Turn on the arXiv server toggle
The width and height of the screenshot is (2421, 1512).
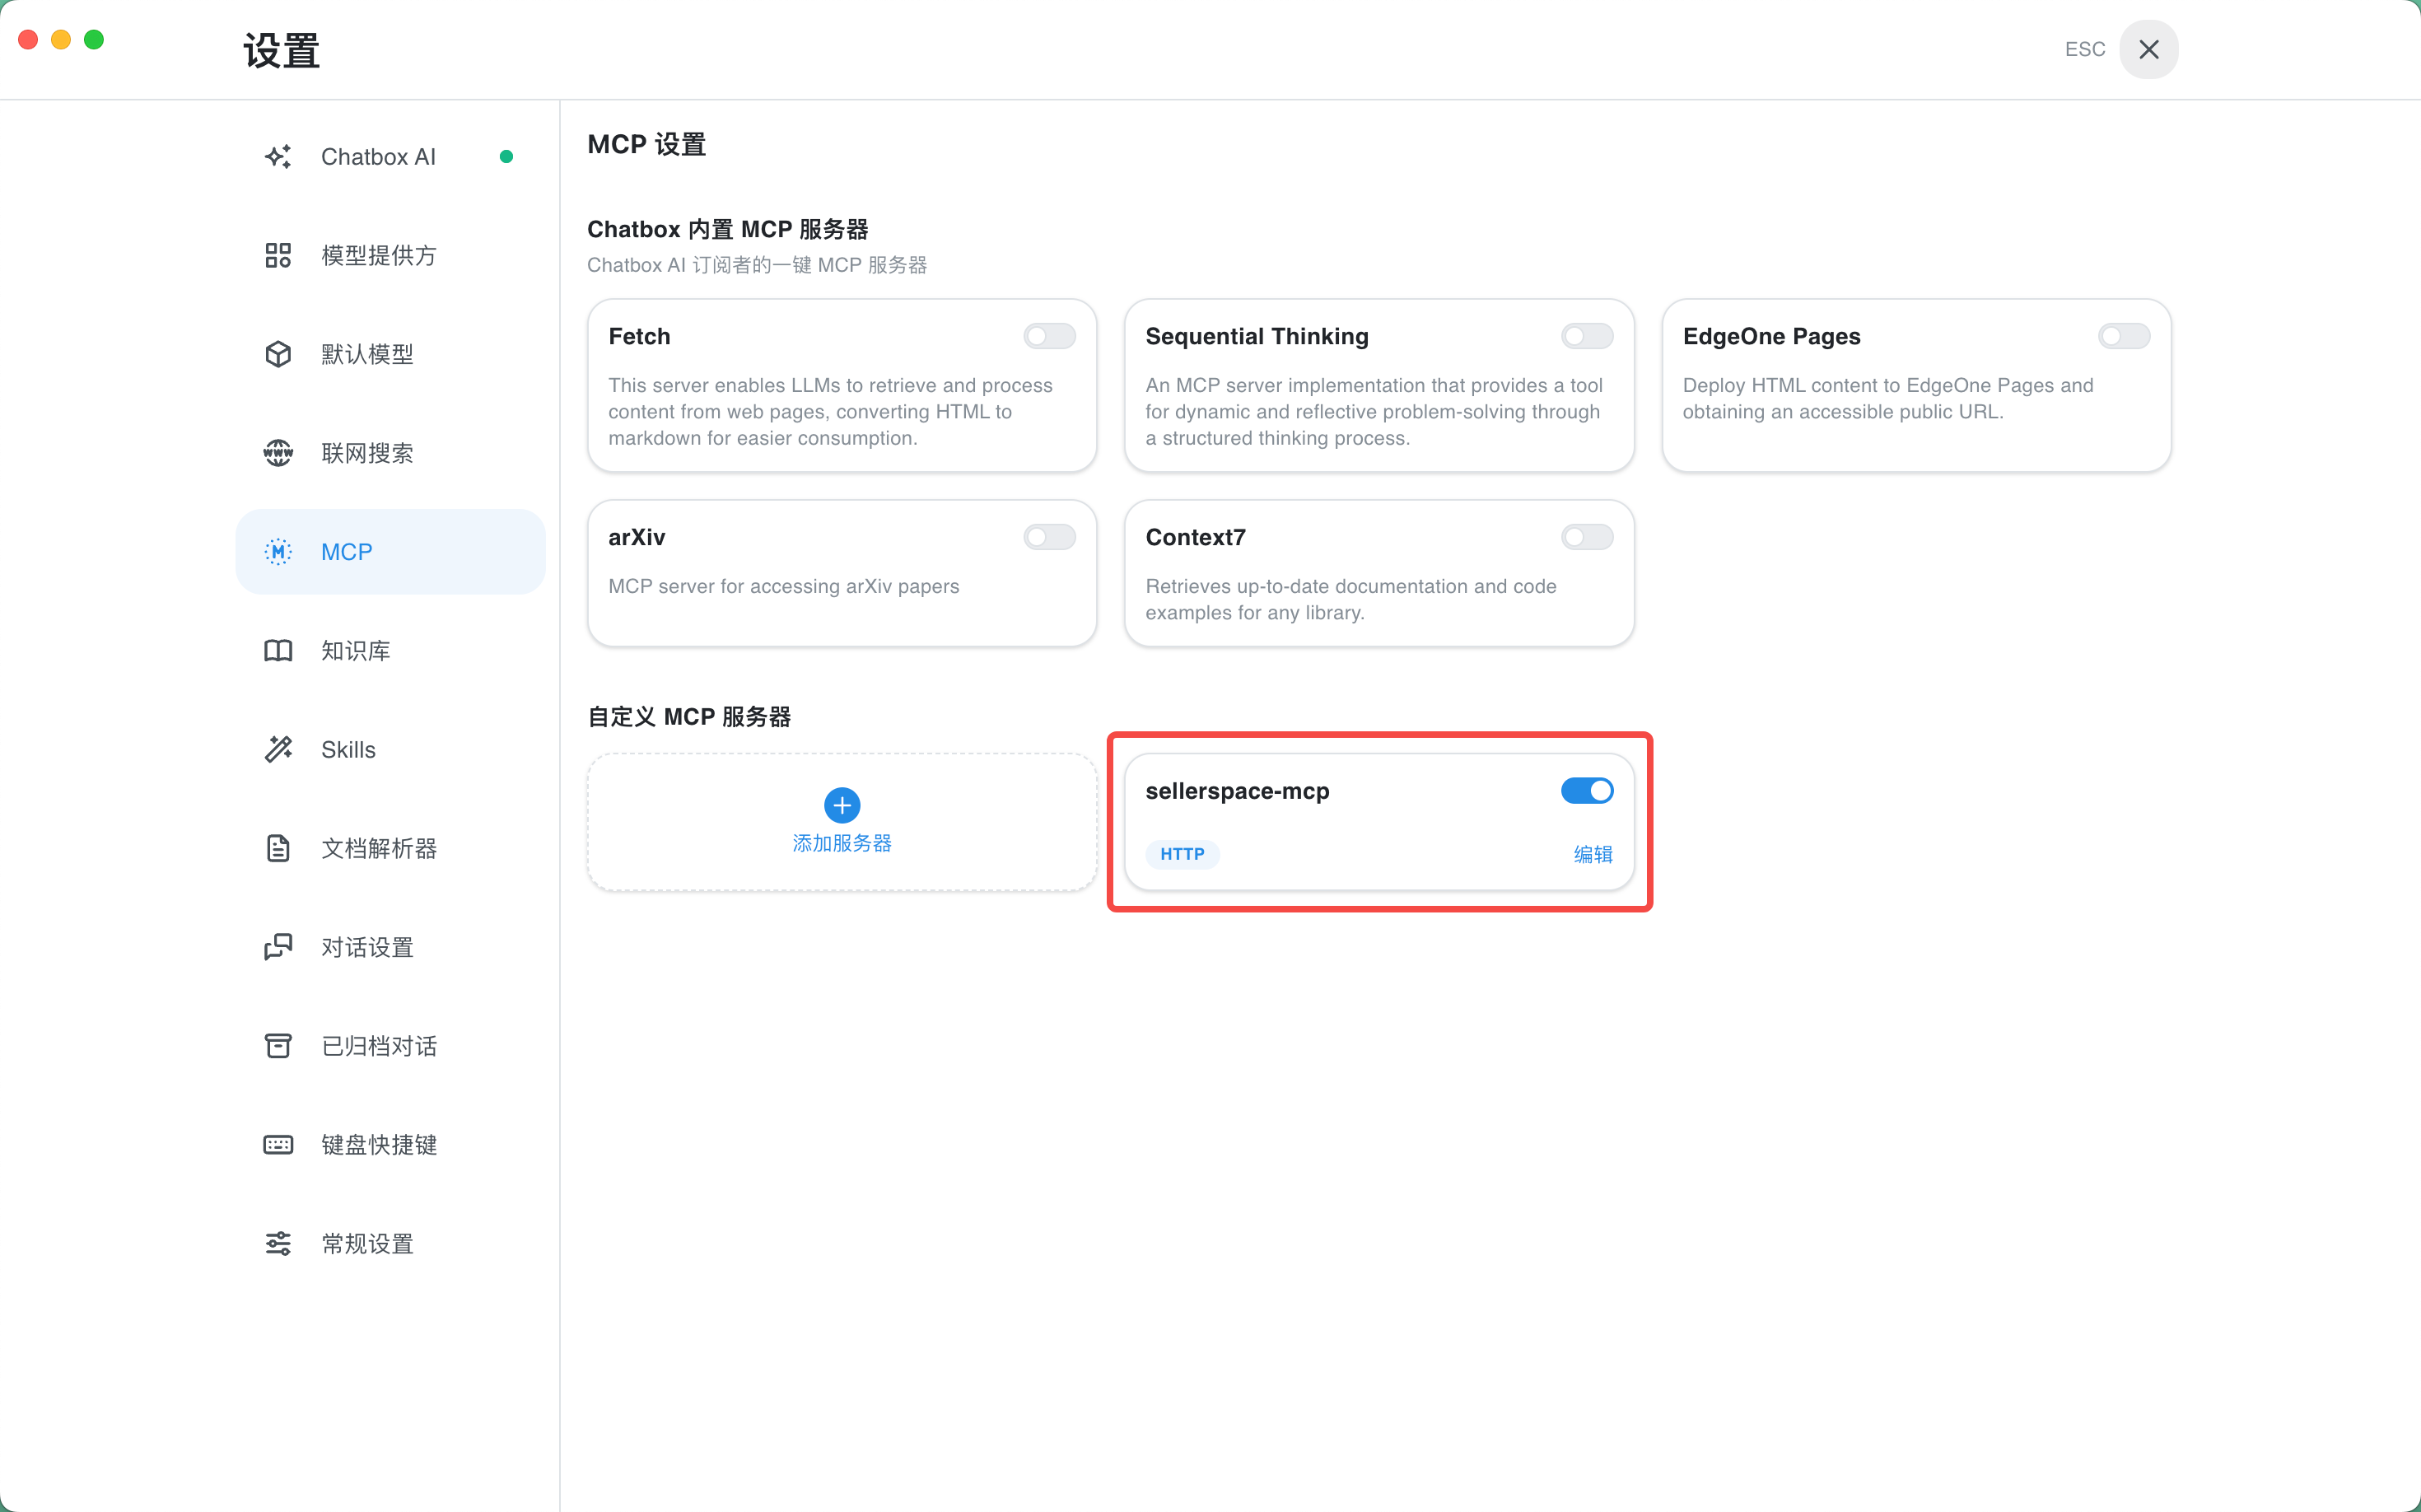[1049, 537]
